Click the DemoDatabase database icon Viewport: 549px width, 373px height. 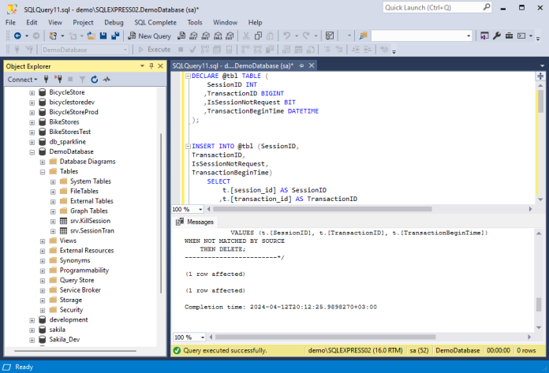[x=43, y=151]
